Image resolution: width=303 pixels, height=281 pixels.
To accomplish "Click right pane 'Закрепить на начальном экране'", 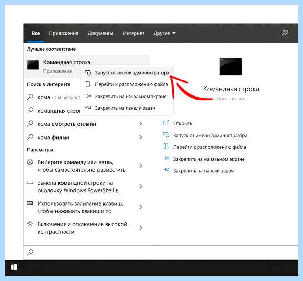I will pos(209,159).
